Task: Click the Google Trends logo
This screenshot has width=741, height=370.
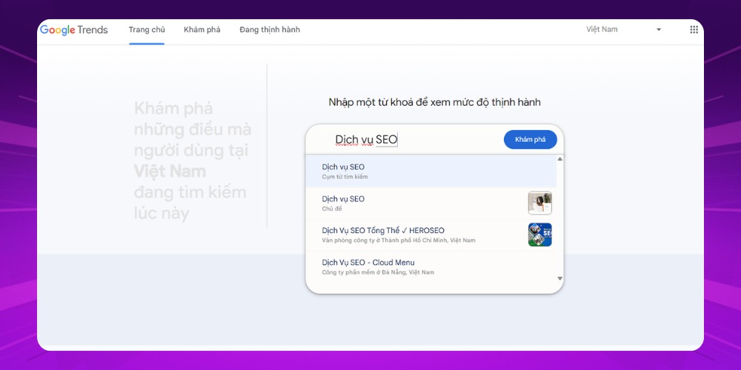Action: pyautogui.click(x=73, y=30)
